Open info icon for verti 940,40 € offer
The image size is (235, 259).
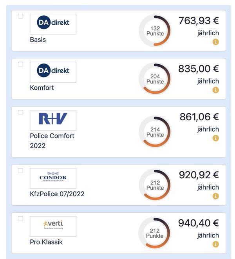click(x=215, y=244)
